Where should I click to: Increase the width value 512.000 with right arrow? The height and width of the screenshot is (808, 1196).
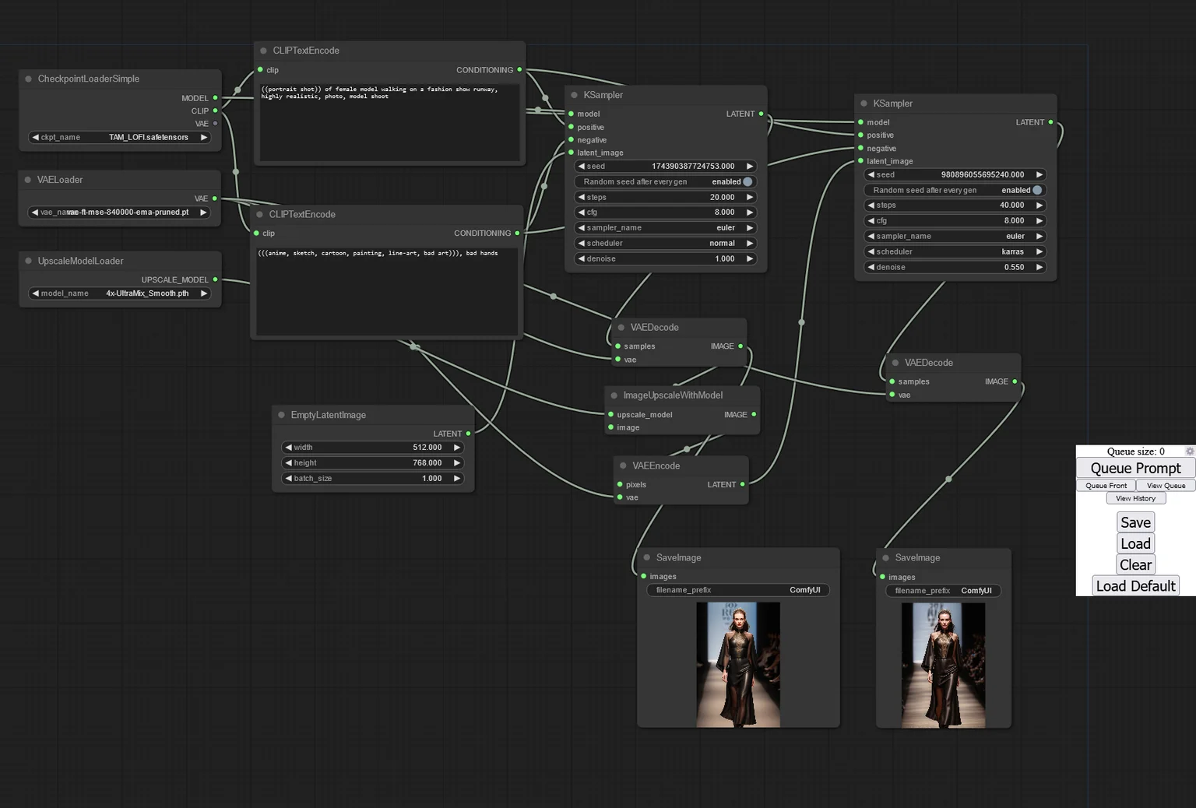click(x=457, y=448)
